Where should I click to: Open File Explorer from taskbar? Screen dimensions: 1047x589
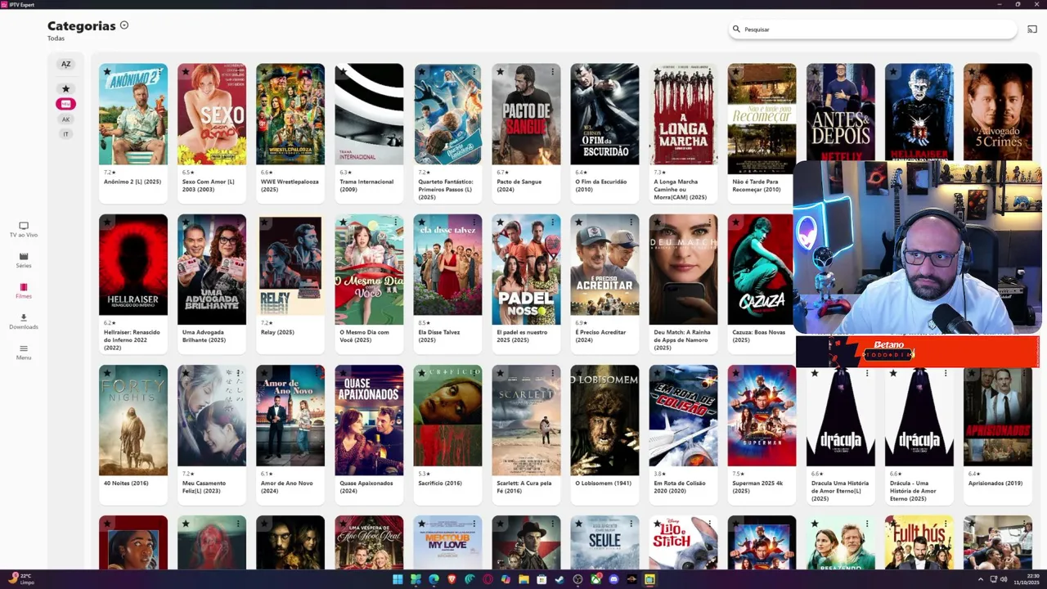[523, 579]
